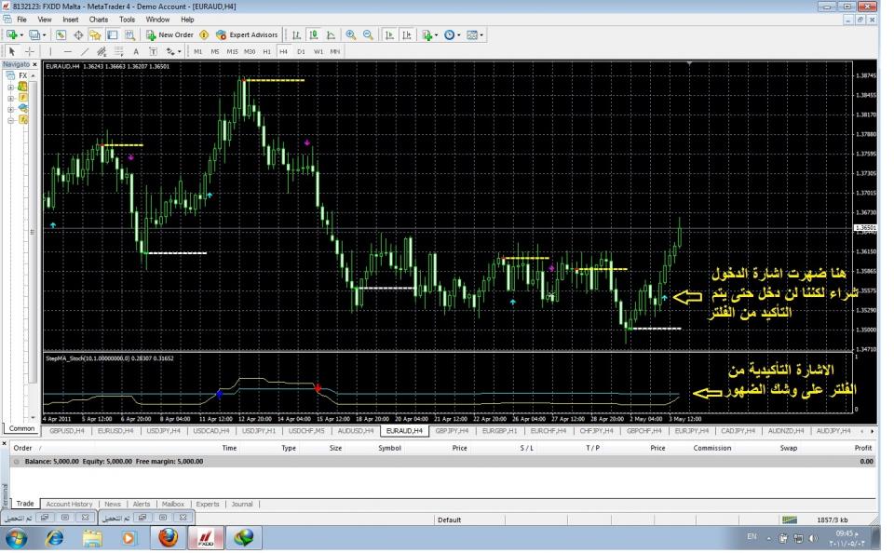The image size is (894, 553).
Task: Toggle the Market Watch window icon
Action: click(x=61, y=34)
